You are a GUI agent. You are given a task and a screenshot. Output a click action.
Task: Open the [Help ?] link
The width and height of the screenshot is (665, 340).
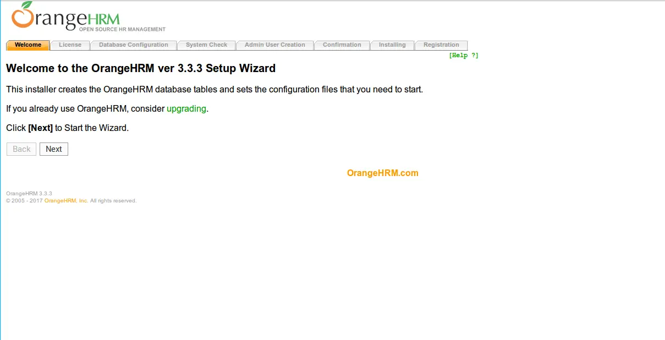click(x=464, y=56)
